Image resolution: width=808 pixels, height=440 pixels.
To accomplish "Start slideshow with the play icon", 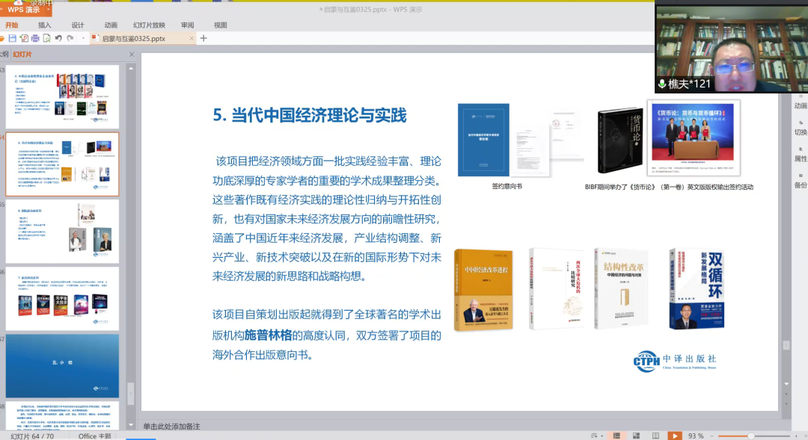I will pyautogui.click(x=675, y=435).
